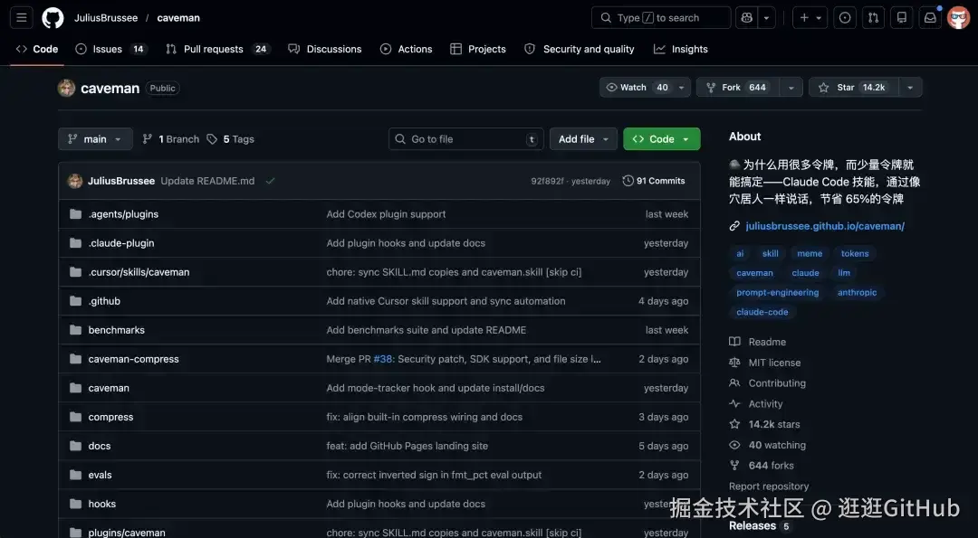Expand the Fork options dropdown arrow

(x=791, y=87)
